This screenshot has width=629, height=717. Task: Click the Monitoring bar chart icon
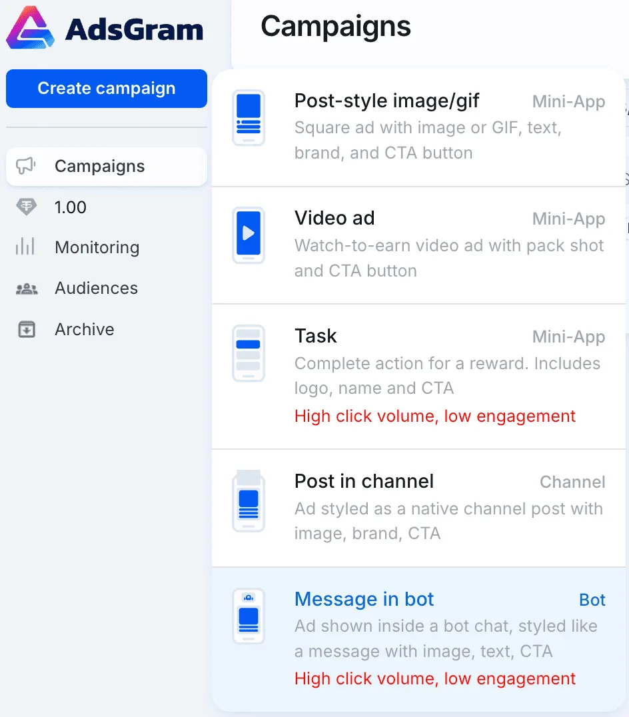[x=25, y=247]
